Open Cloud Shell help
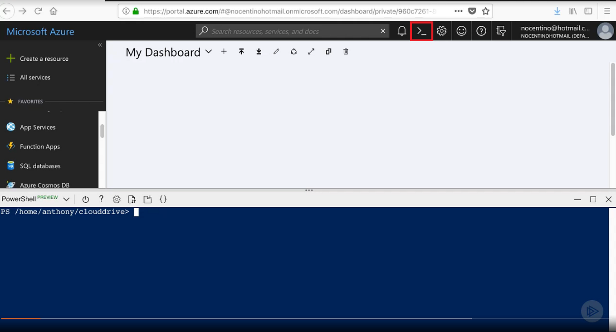Screen dimensions: 616x332 point(101,199)
